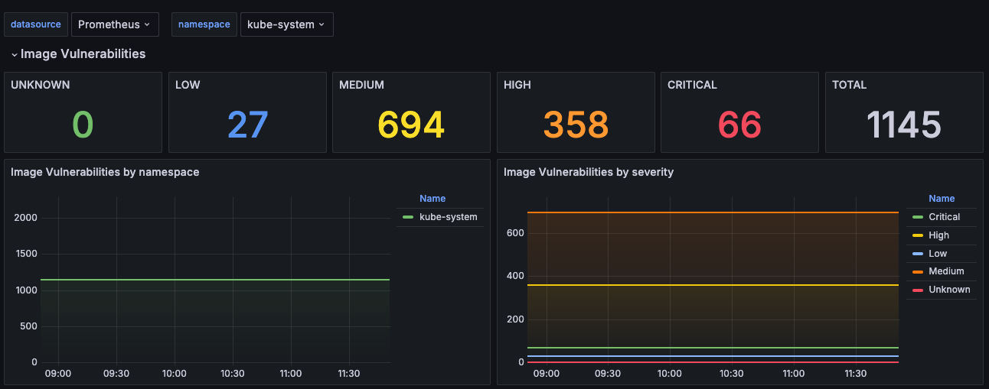The image size is (989, 389).
Task: Open Image Vulnerabilities by severity panel title
Action: (x=589, y=172)
